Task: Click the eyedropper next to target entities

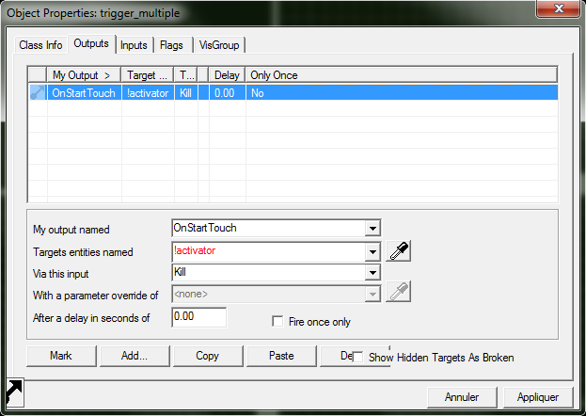Action: [x=399, y=251]
